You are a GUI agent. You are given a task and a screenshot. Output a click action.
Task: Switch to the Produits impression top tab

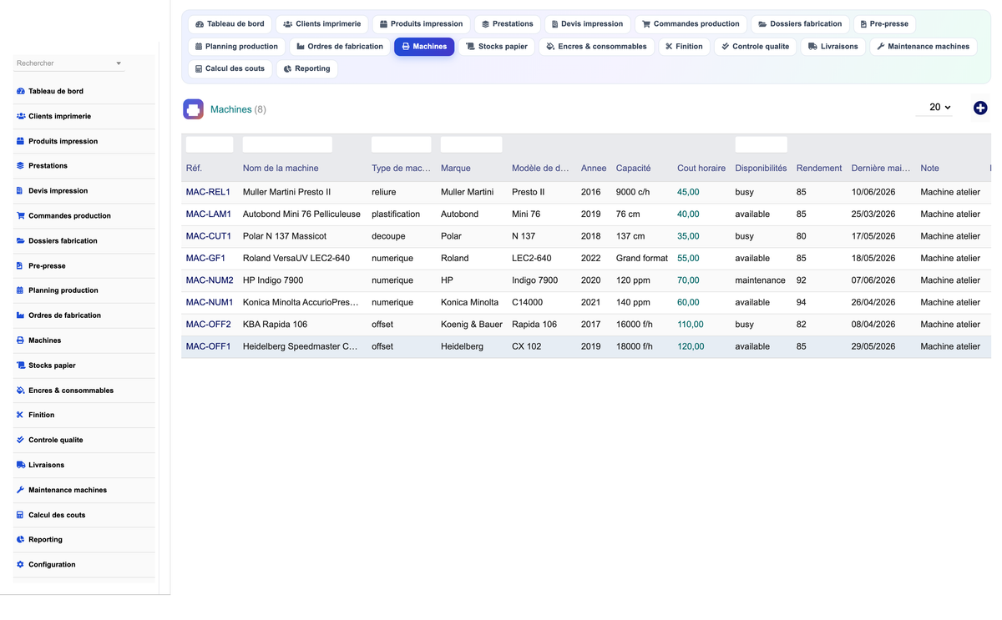(421, 24)
